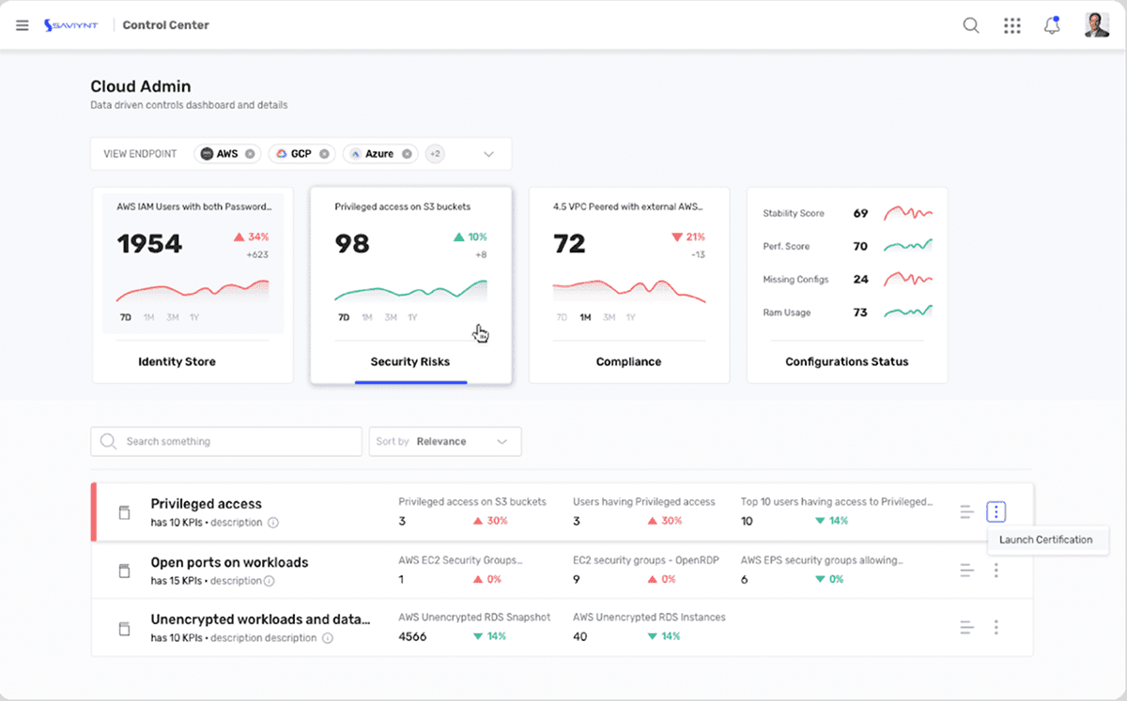Switch to the Compliance card tab
This screenshot has height=701, width=1127.
[x=629, y=361]
